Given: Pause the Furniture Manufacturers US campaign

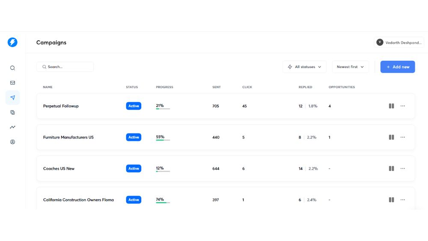Looking at the screenshot, I should click(x=391, y=137).
